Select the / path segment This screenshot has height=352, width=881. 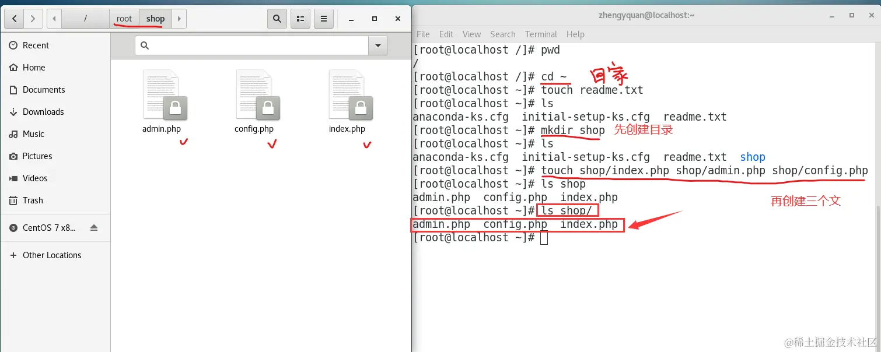85,19
